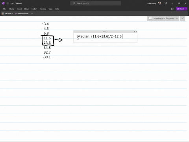Click the value 11.6 in list

click(47, 38)
